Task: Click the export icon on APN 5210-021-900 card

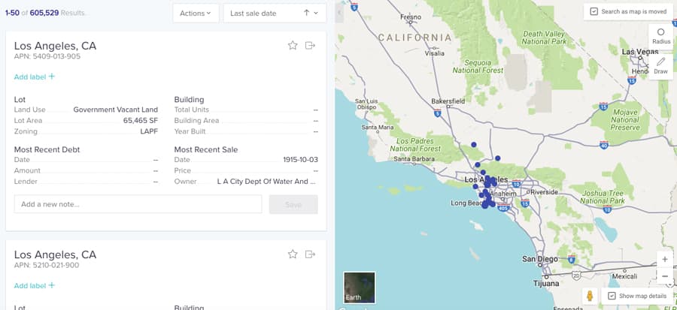Action: [310, 254]
